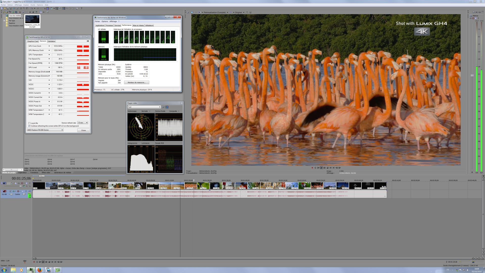The image size is (485, 273).
Task: Click the Close button in GPU-Z
Action: (x=83, y=130)
